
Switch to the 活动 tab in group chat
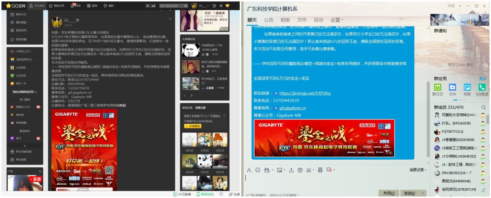point(318,20)
